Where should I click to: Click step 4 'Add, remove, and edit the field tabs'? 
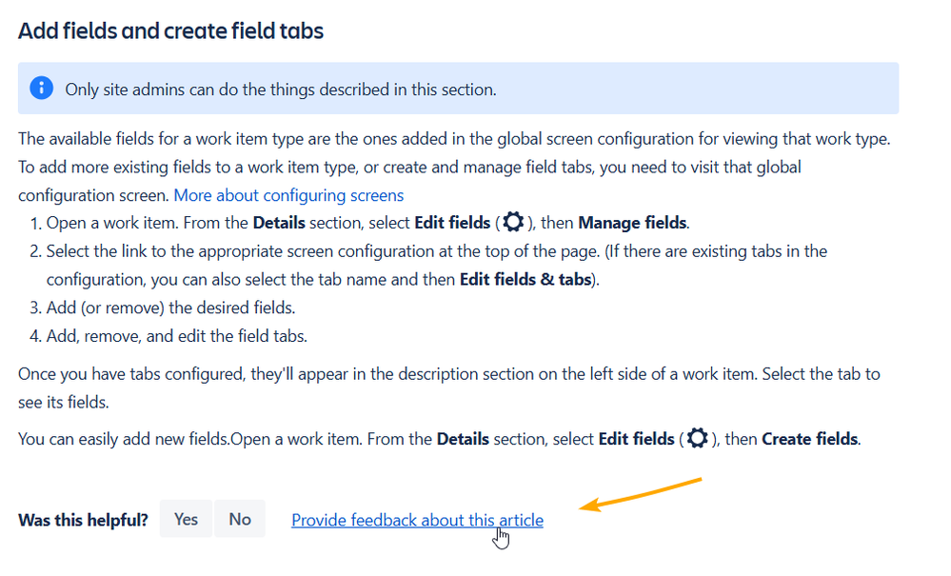click(x=176, y=336)
